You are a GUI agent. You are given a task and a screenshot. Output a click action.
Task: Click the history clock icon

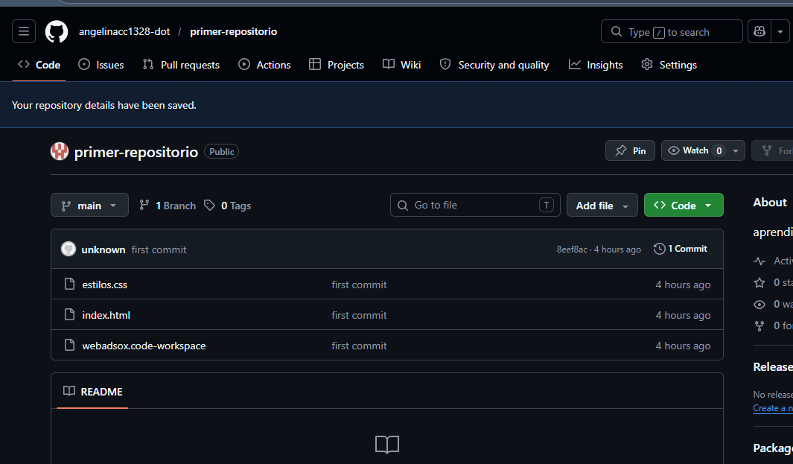659,249
